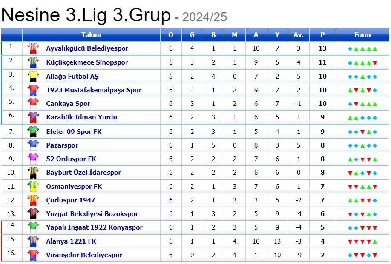Click Ayvalıkgücü Belediyespor jersey icon

pos(33,48)
